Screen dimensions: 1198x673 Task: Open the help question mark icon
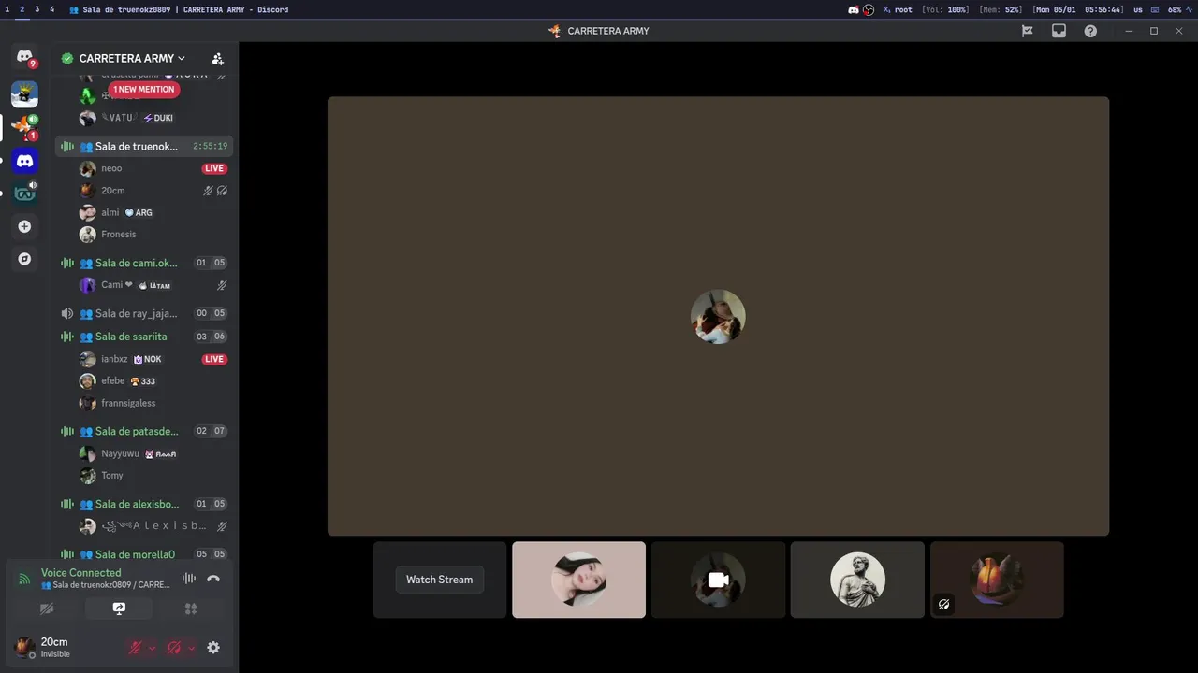(x=1090, y=31)
